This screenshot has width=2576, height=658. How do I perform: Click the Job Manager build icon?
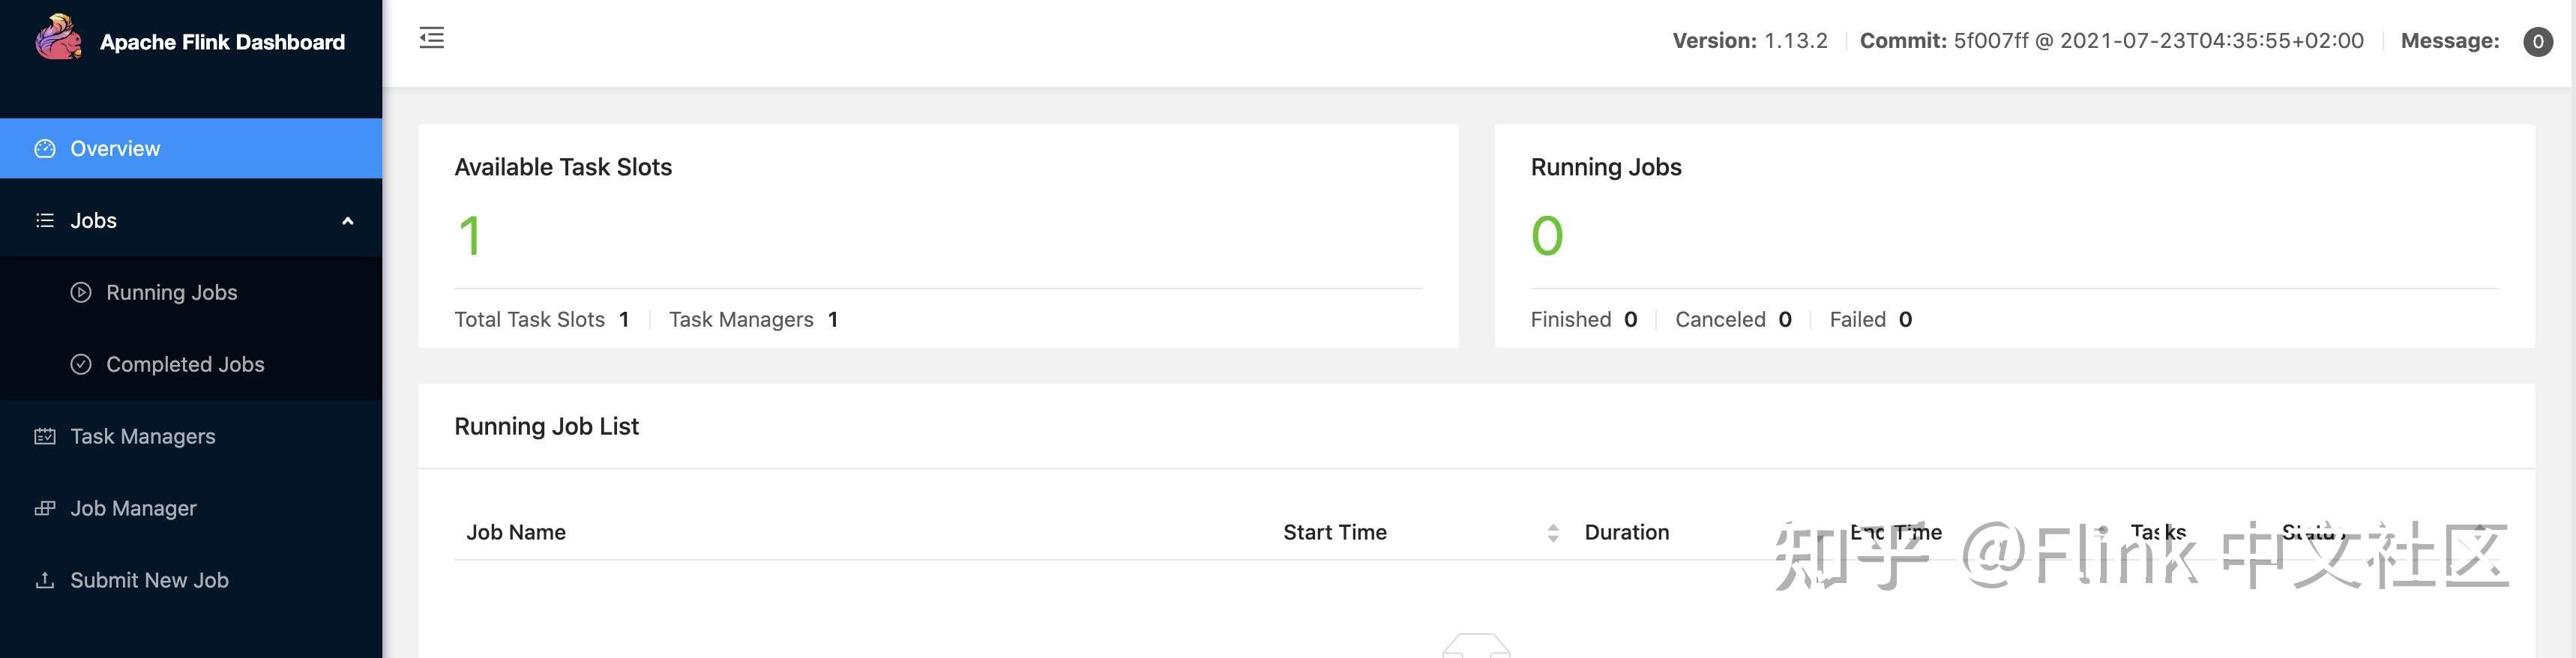tap(45, 509)
